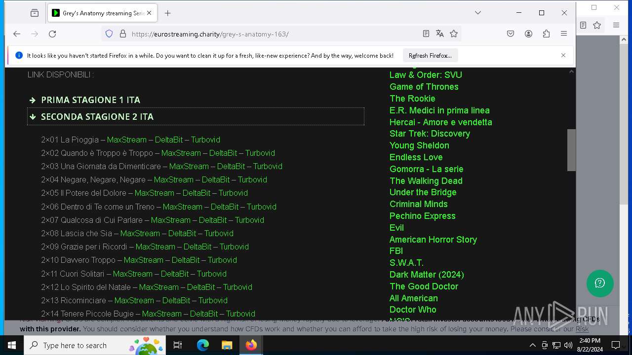Click the page vertical scrollbar thumb
The height and width of the screenshot is (355, 632).
[x=571, y=150]
